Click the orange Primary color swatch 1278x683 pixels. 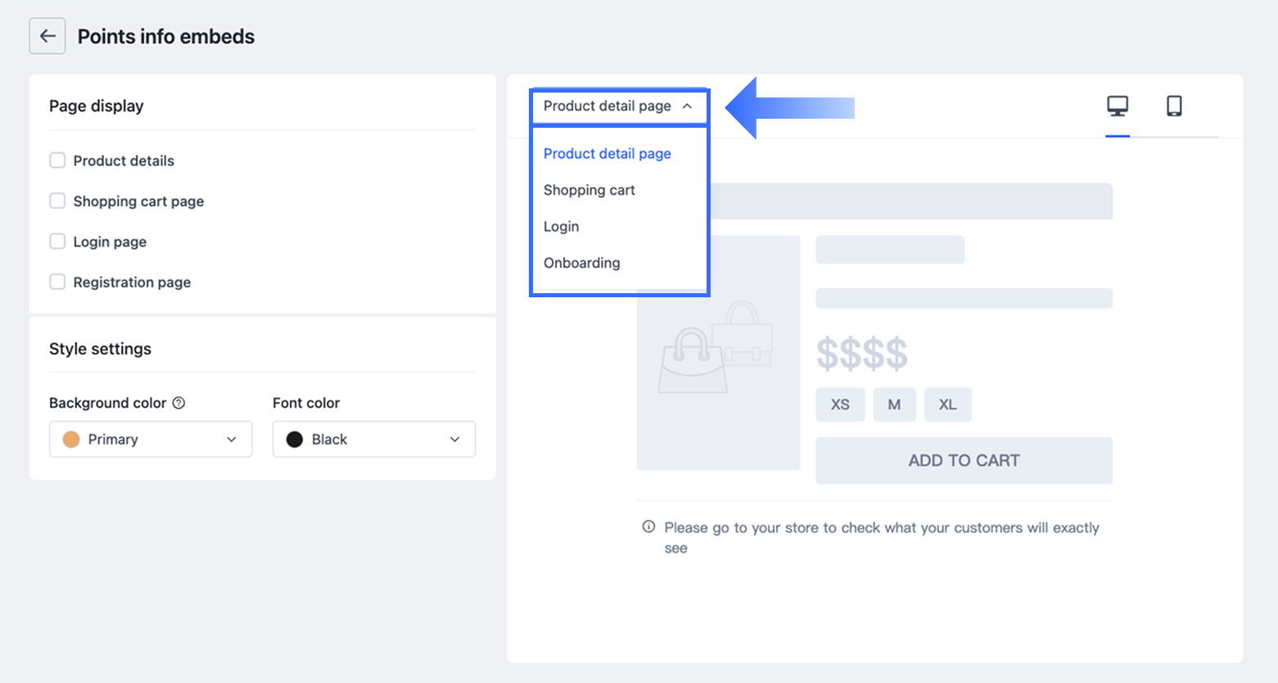[x=72, y=440]
